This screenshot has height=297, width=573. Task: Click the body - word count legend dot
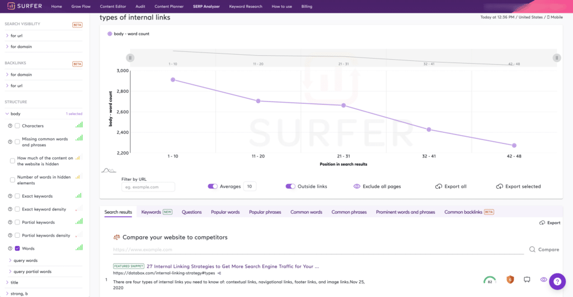110,33
